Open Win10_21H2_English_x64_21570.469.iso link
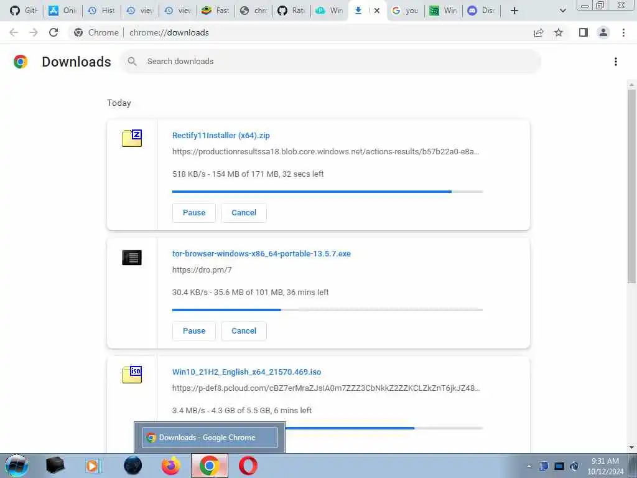This screenshot has height=478, width=637. coord(246,372)
